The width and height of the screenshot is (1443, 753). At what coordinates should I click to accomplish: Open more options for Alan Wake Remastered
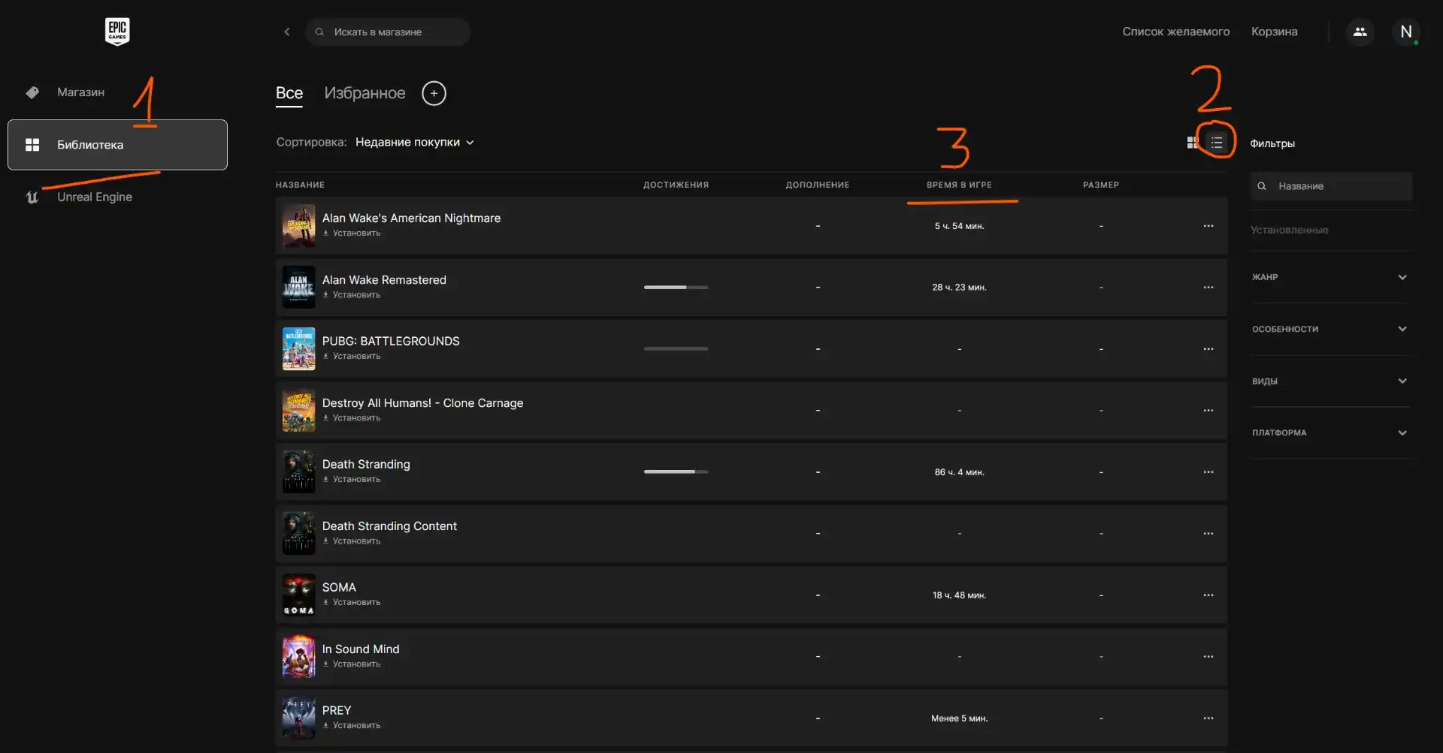1209,288
